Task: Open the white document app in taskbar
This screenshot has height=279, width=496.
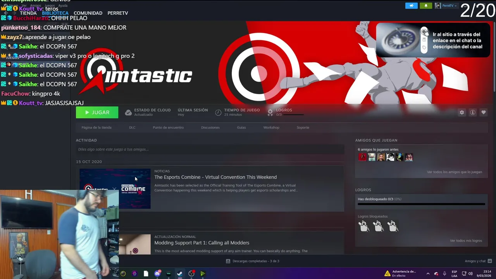Action: click(146, 274)
